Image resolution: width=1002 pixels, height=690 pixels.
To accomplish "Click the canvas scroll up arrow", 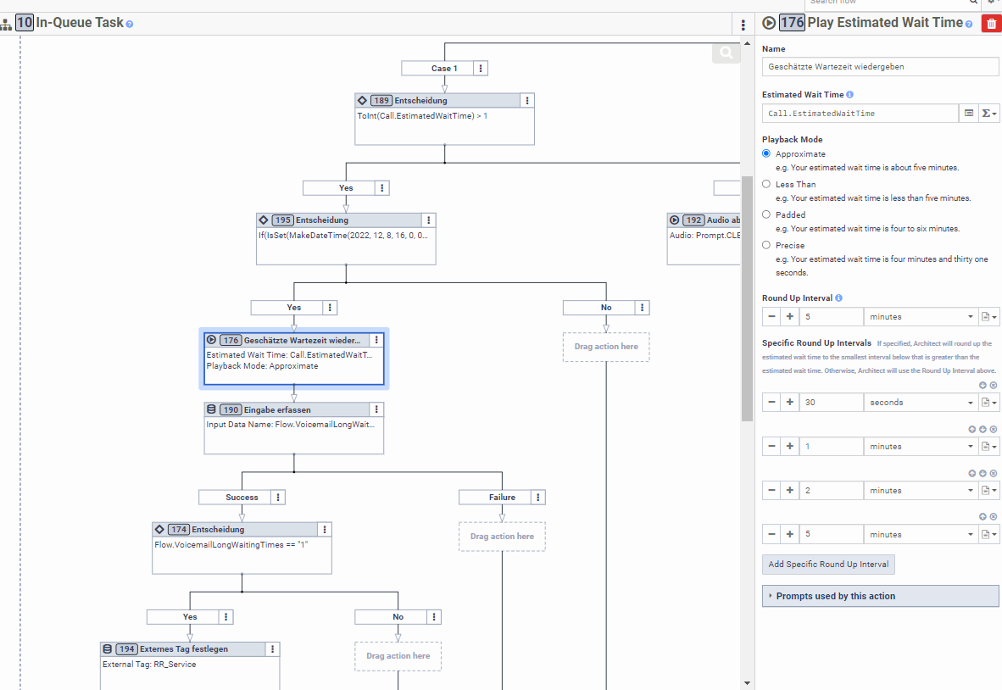I will coord(746,42).
